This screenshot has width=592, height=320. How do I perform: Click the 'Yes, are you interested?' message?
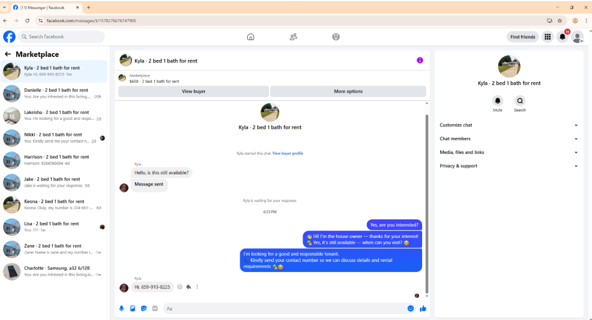pyautogui.click(x=394, y=225)
